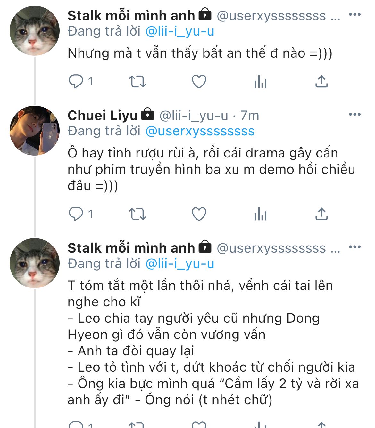The height and width of the screenshot is (428, 375).
Task: Reply to first tweet about 'bất an'
Action: tap(76, 81)
